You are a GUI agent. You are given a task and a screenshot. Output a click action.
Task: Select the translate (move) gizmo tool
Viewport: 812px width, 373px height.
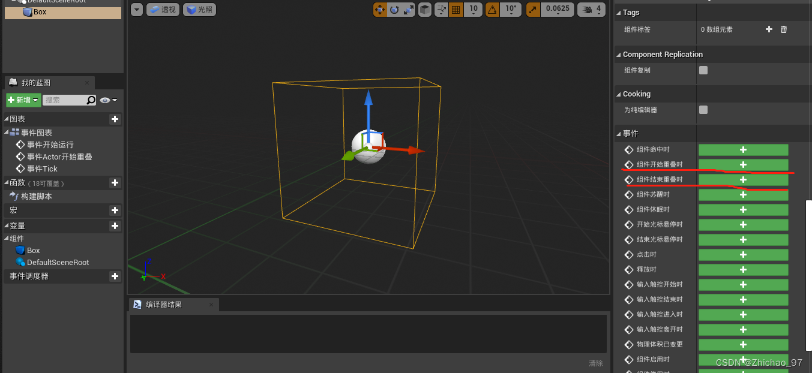380,10
